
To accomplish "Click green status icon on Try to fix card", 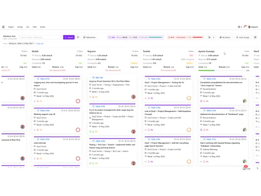I will click(90, 132).
